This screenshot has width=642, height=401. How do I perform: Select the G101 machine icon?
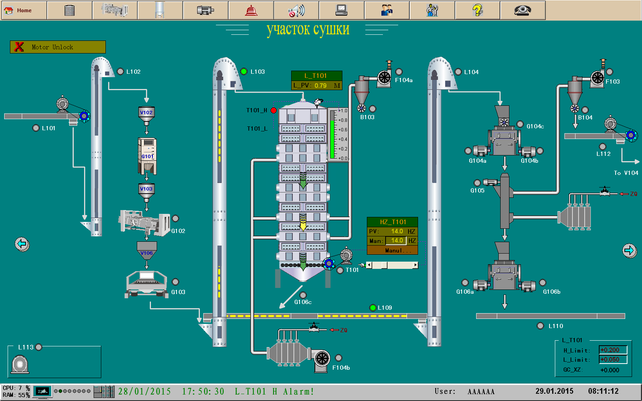(x=147, y=156)
